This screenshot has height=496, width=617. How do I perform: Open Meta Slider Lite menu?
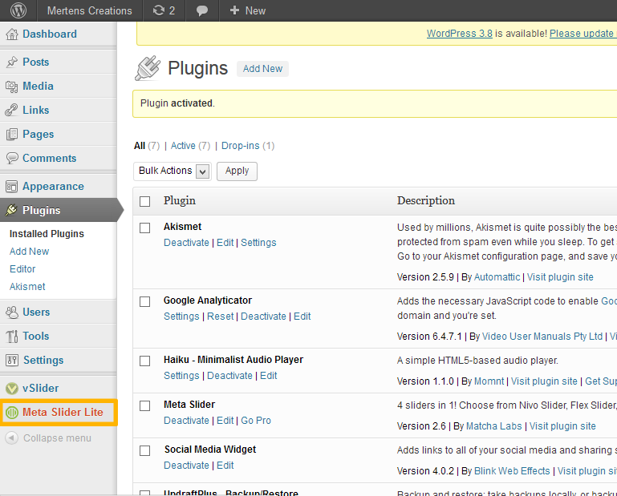63,413
